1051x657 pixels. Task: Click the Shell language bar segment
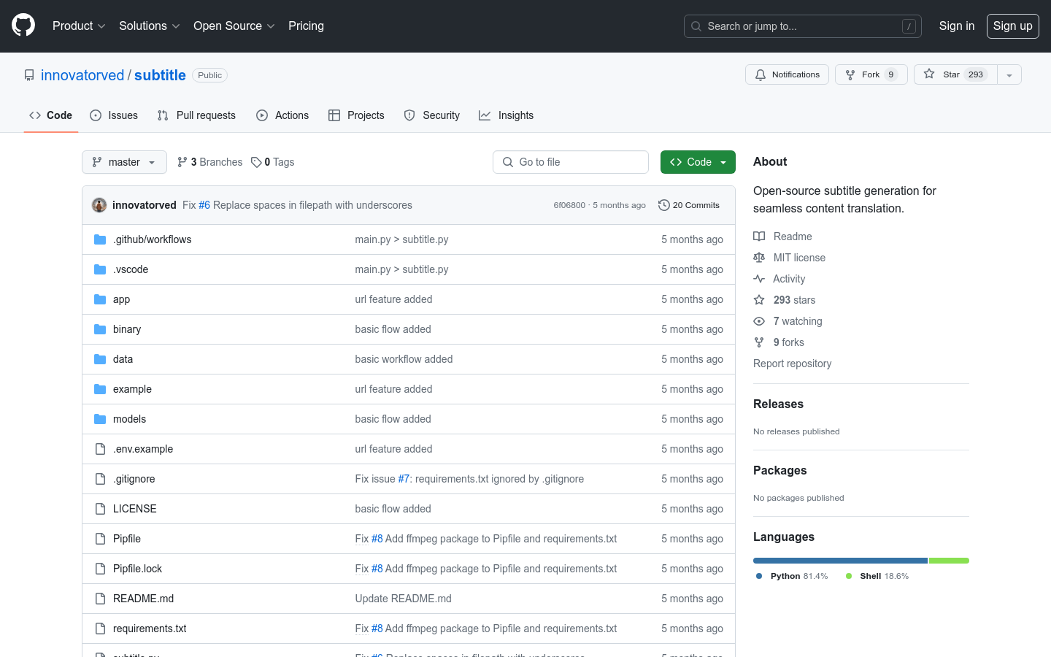(949, 561)
